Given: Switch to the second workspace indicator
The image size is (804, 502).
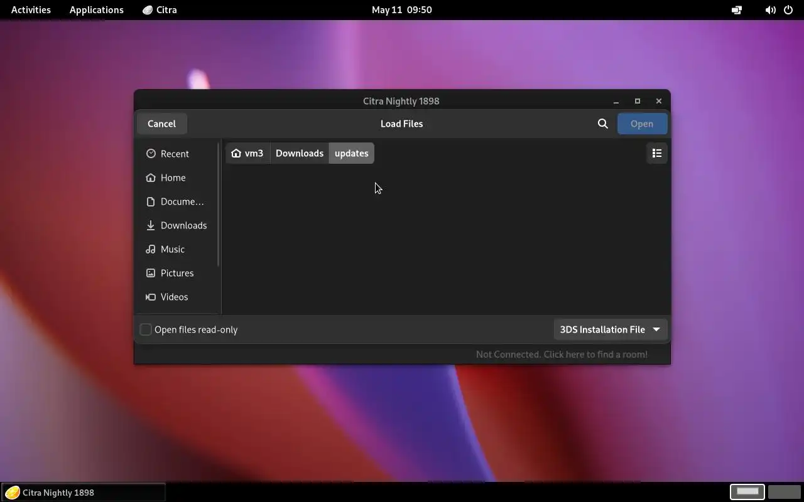Looking at the screenshot, I should pos(785,492).
